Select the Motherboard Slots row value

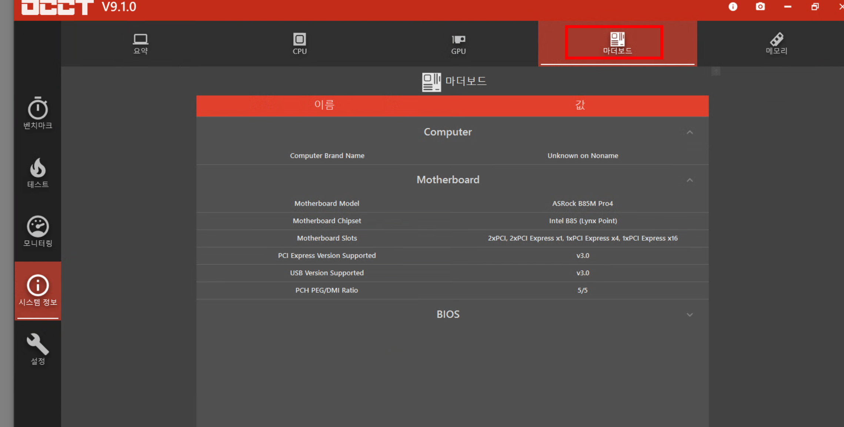point(582,238)
